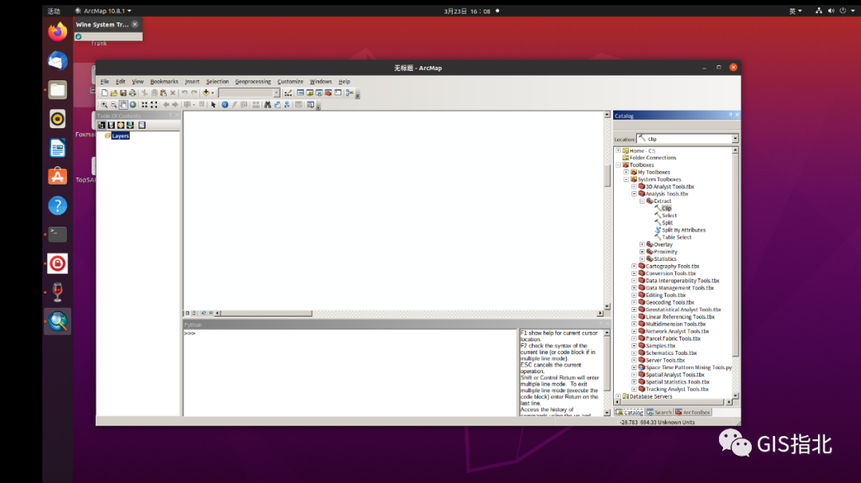
Task: Open the Add Data icon on the toolbar
Action: (x=205, y=93)
